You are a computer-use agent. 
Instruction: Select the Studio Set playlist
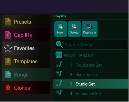click(x=91, y=84)
